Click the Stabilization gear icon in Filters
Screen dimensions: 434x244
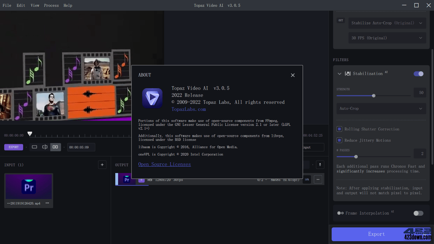coord(347,74)
